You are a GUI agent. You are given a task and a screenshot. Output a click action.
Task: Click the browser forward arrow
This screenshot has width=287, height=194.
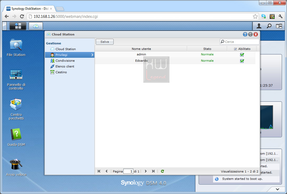click(x=14, y=17)
